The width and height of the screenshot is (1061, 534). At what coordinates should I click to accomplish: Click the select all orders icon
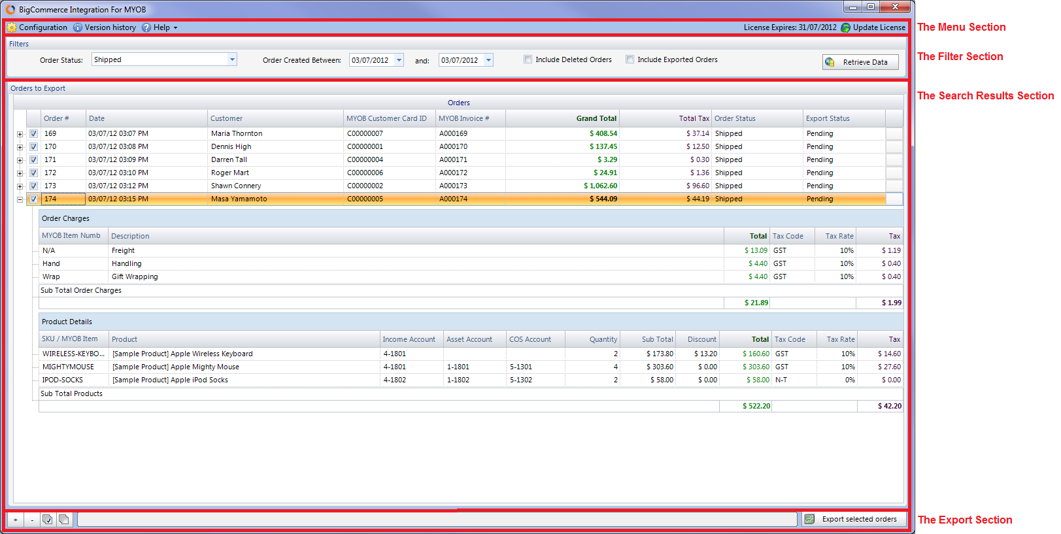pyautogui.click(x=48, y=520)
